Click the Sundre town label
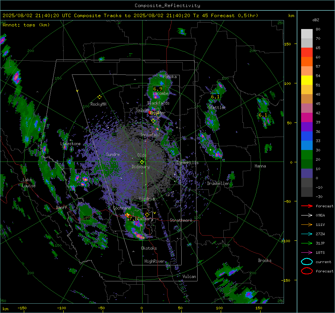 (x=113, y=154)
